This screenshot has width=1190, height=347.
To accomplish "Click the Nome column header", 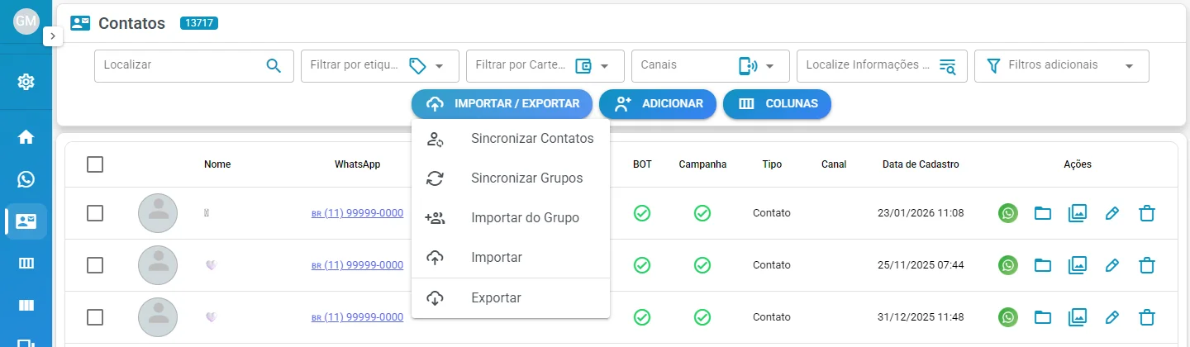I will point(217,164).
